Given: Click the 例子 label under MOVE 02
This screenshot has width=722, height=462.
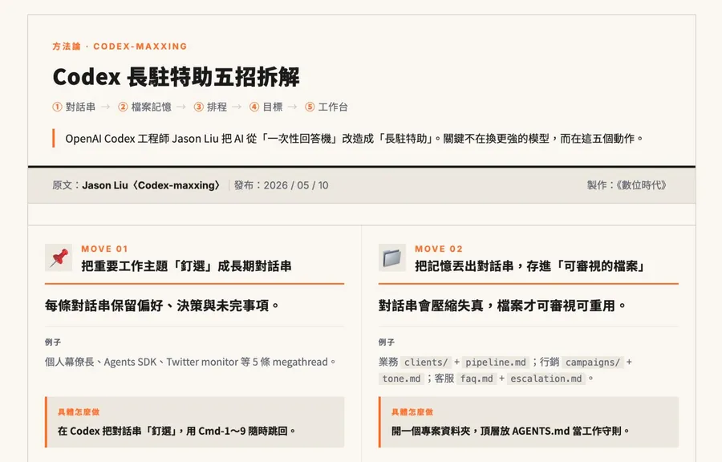Looking at the screenshot, I should click(387, 342).
